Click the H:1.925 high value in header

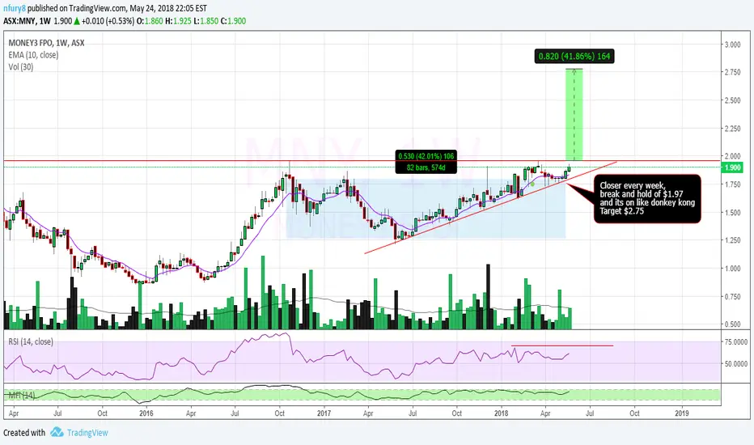click(179, 21)
